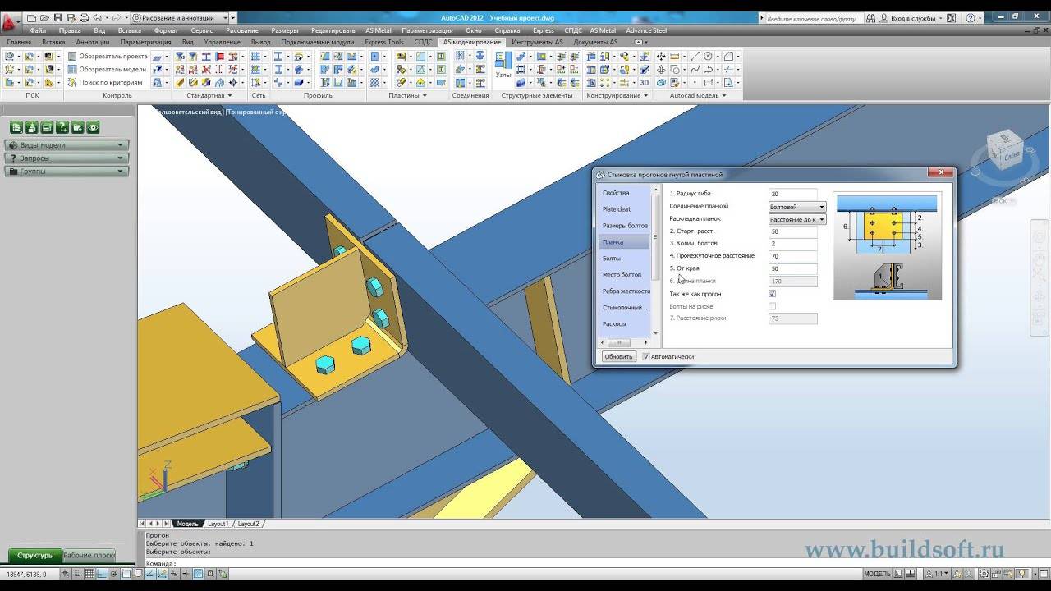This screenshot has width=1051, height=591.
Task: Expand the 'Autocad модель' ribbon panel
Action: [x=698, y=95]
